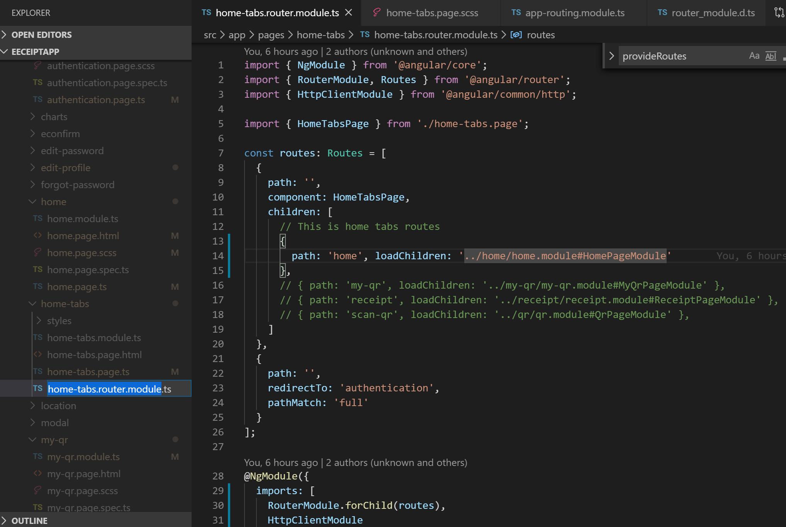Image resolution: width=786 pixels, height=527 pixels.
Task: Click the TS icon on router_module.d.ts tab
Action: pyautogui.click(x=662, y=13)
